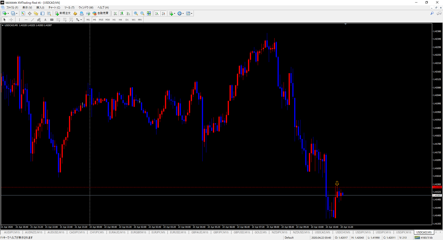
Task: Switch to the GOLD,M5 chart tab
Action: click(261, 232)
